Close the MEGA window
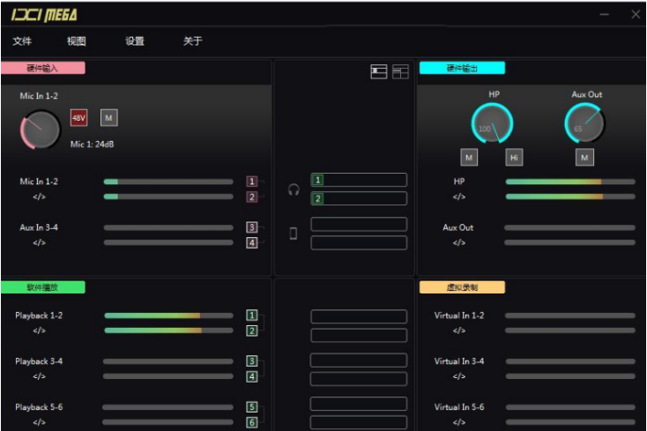Image resolution: width=647 pixels, height=431 pixels. coord(636,14)
